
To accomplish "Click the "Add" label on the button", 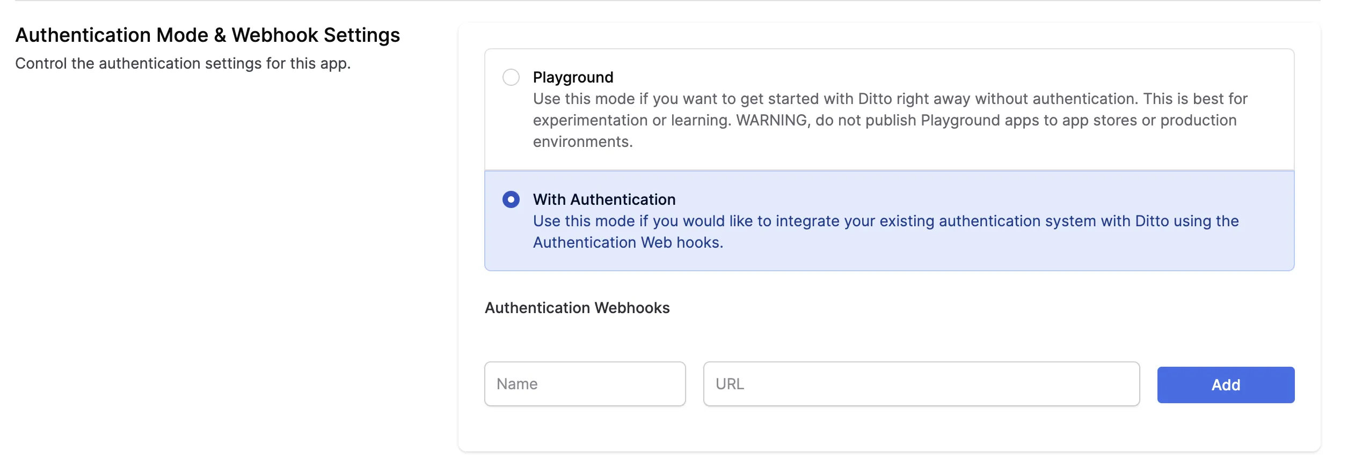I will tap(1226, 385).
